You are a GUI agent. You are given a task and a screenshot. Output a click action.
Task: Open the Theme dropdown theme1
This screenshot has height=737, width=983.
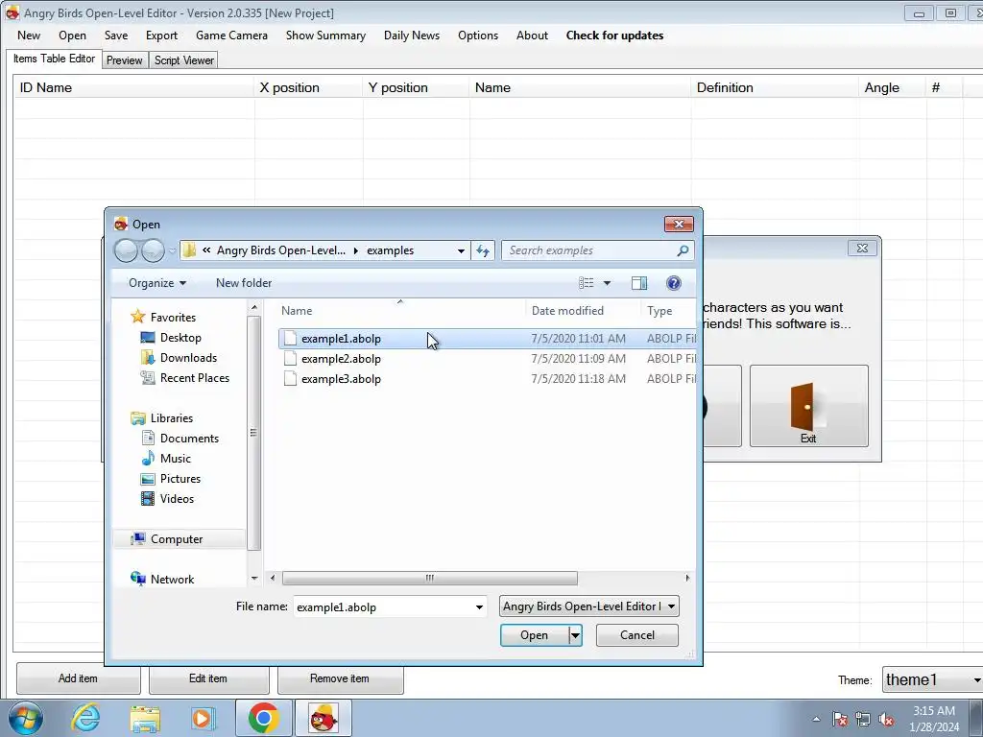pyautogui.click(x=933, y=680)
